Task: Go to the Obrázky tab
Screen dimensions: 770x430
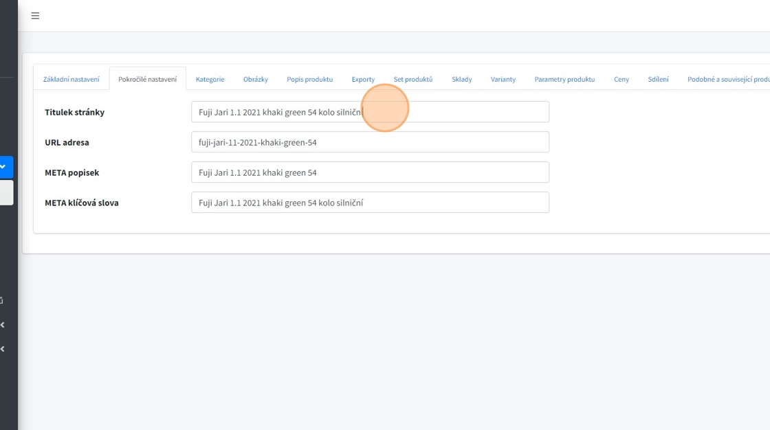Action: pyautogui.click(x=255, y=79)
